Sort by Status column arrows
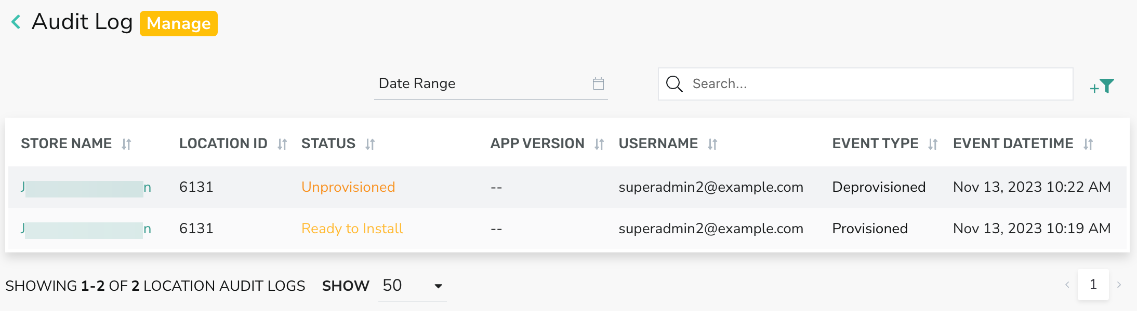 pyautogui.click(x=370, y=144)
